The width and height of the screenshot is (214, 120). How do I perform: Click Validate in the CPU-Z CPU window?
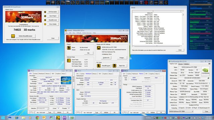click(x=59, y=112)
